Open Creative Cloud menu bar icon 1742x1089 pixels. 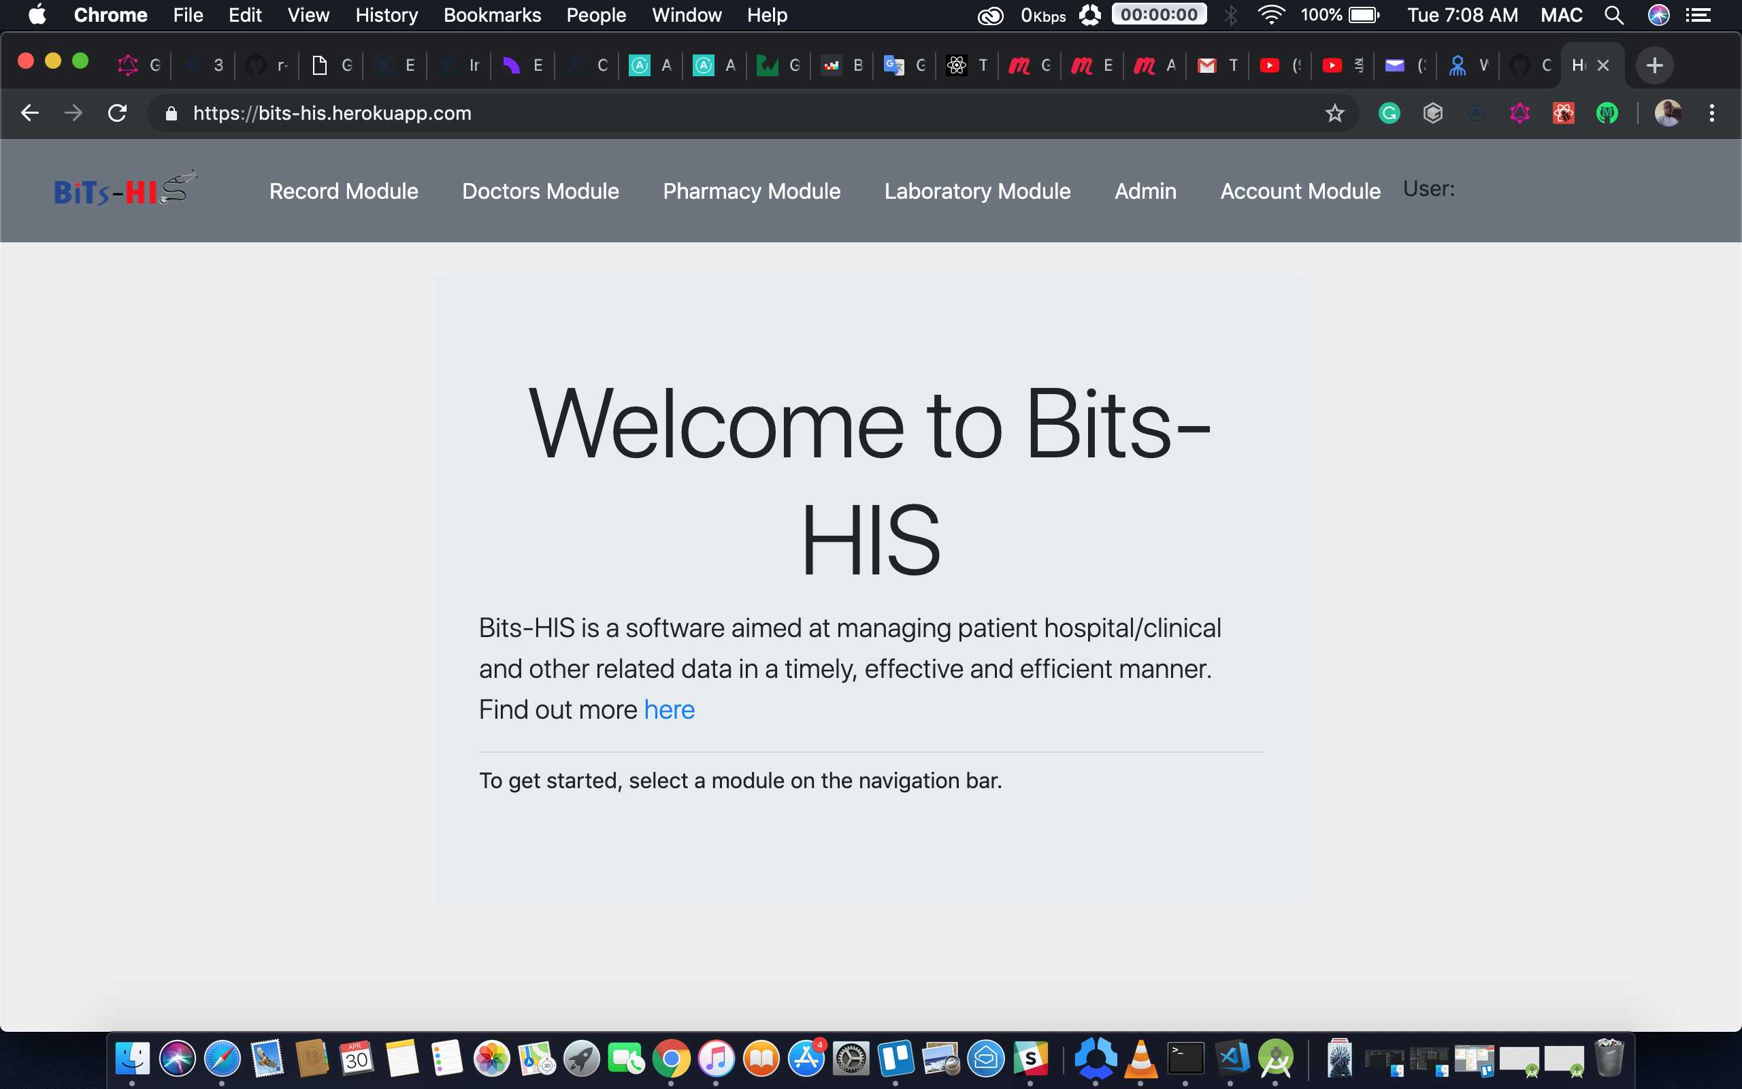[991, 15]
